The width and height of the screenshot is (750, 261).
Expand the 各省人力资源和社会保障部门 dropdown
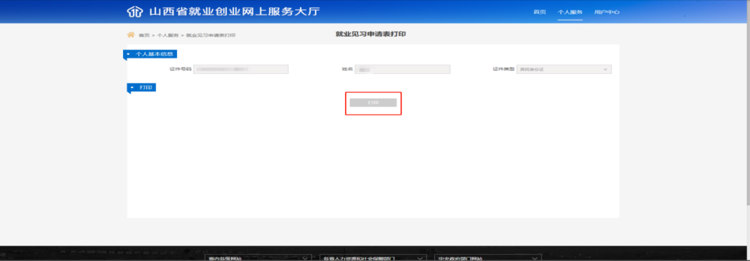tap(373, 258)
